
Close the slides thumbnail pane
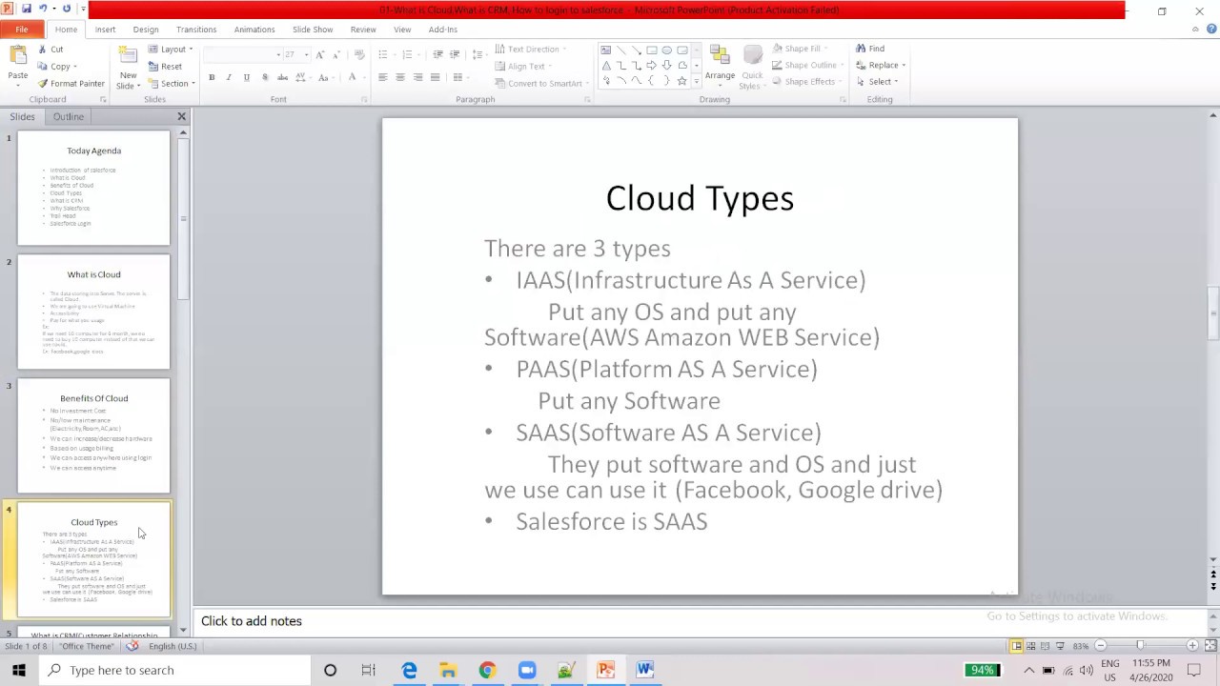point(181,116)
